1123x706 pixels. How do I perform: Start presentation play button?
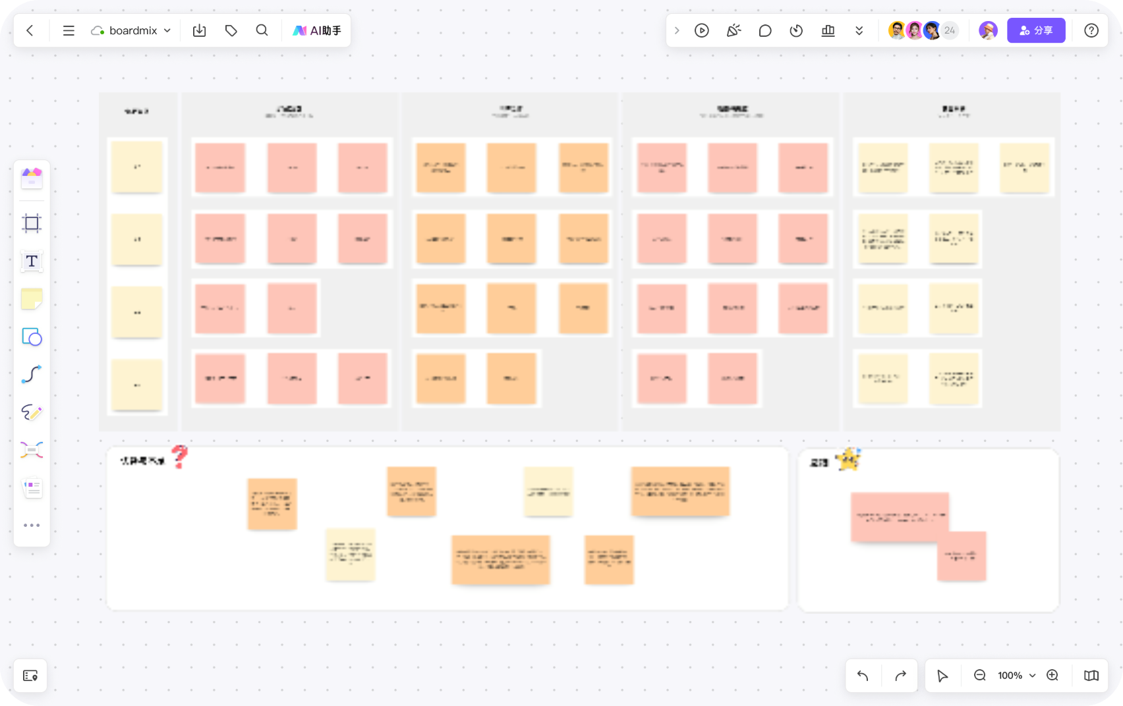(x=702, y=30)
